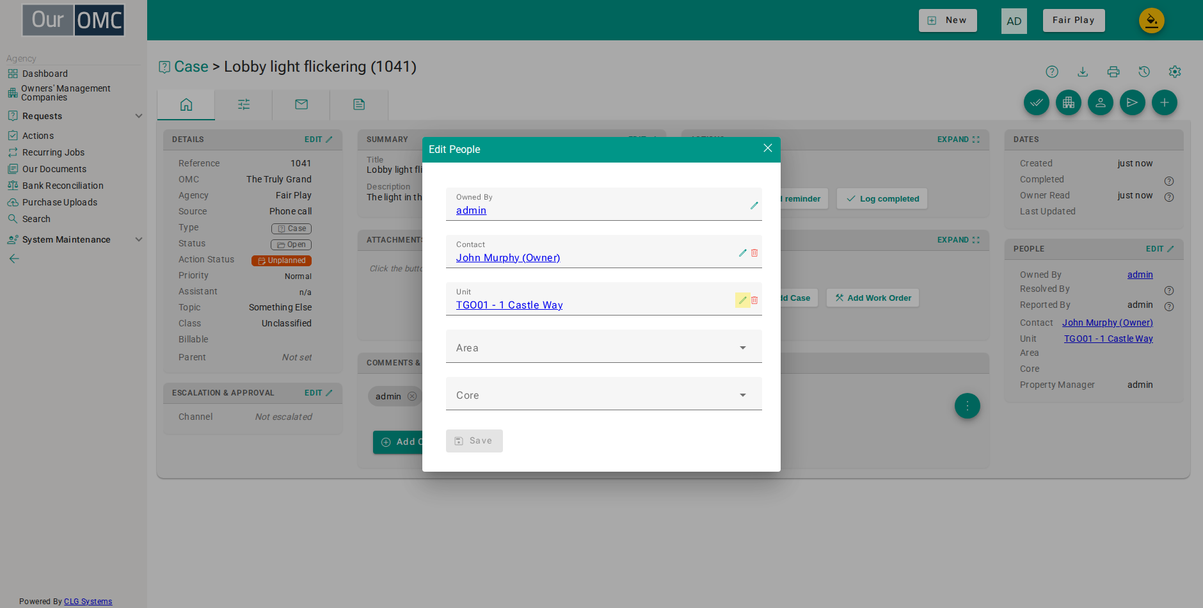The height and width of the screenshot is (608, 1203).
Task: Open the help question mark icon
Action: [1052, 72]
